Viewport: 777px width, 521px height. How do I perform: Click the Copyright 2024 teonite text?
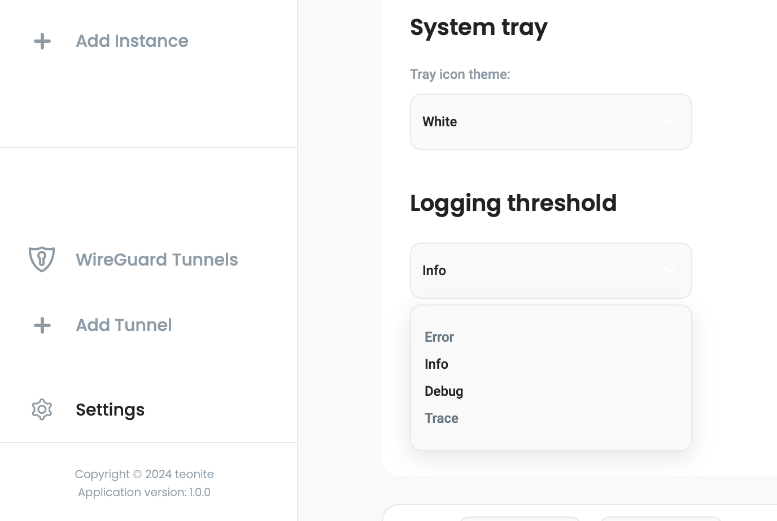[144, 474]
